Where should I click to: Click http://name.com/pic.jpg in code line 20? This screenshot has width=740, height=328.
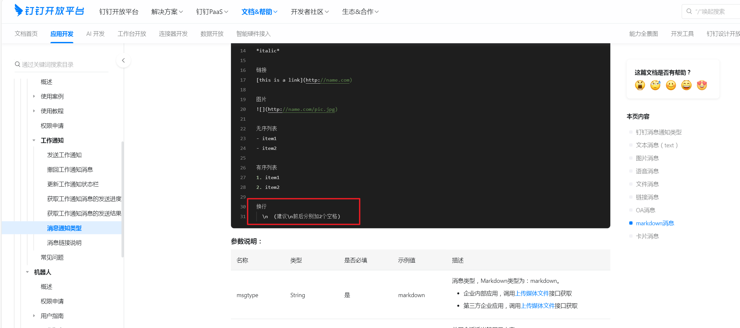tap(301, 109)
